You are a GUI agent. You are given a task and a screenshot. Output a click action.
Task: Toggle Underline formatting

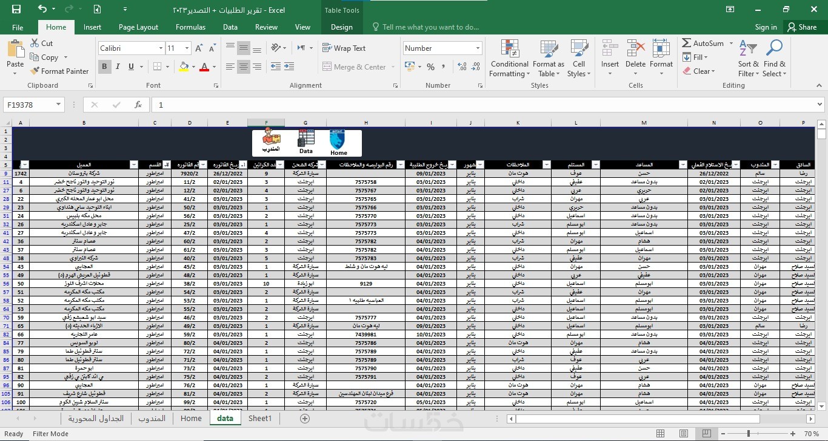tap(131, 67)
